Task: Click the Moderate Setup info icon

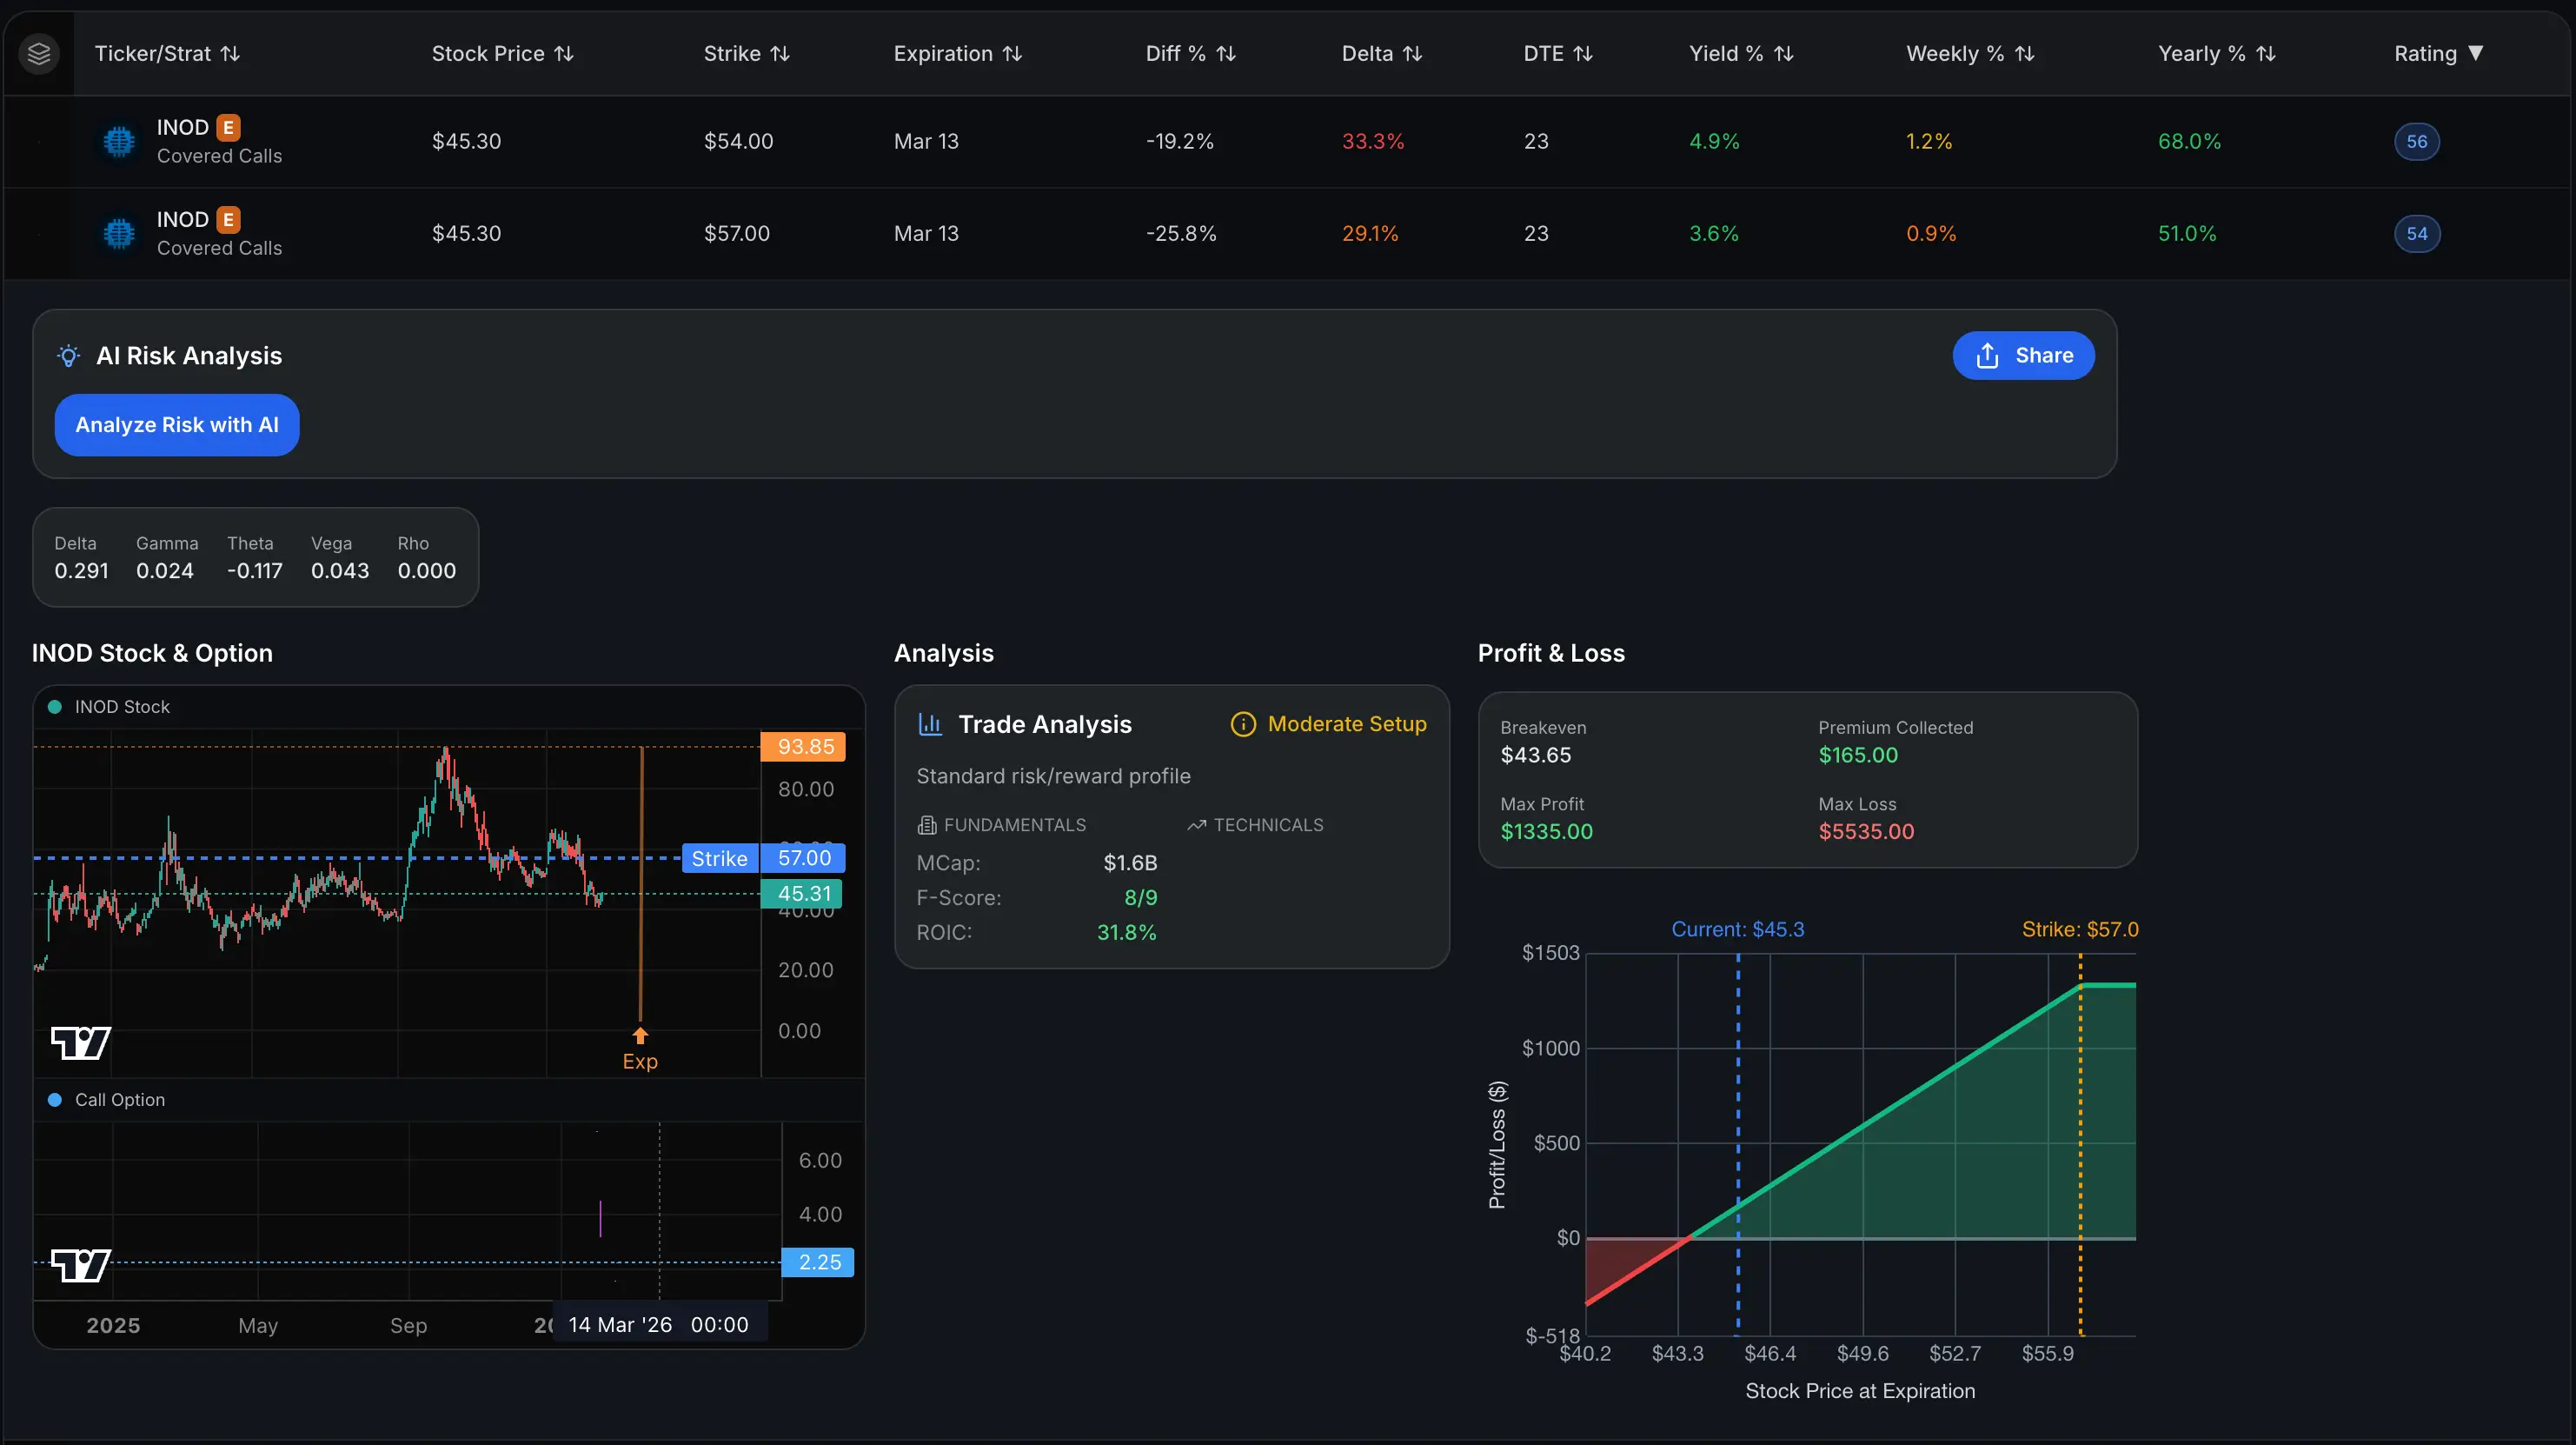Action: [x=1243, y=724]
